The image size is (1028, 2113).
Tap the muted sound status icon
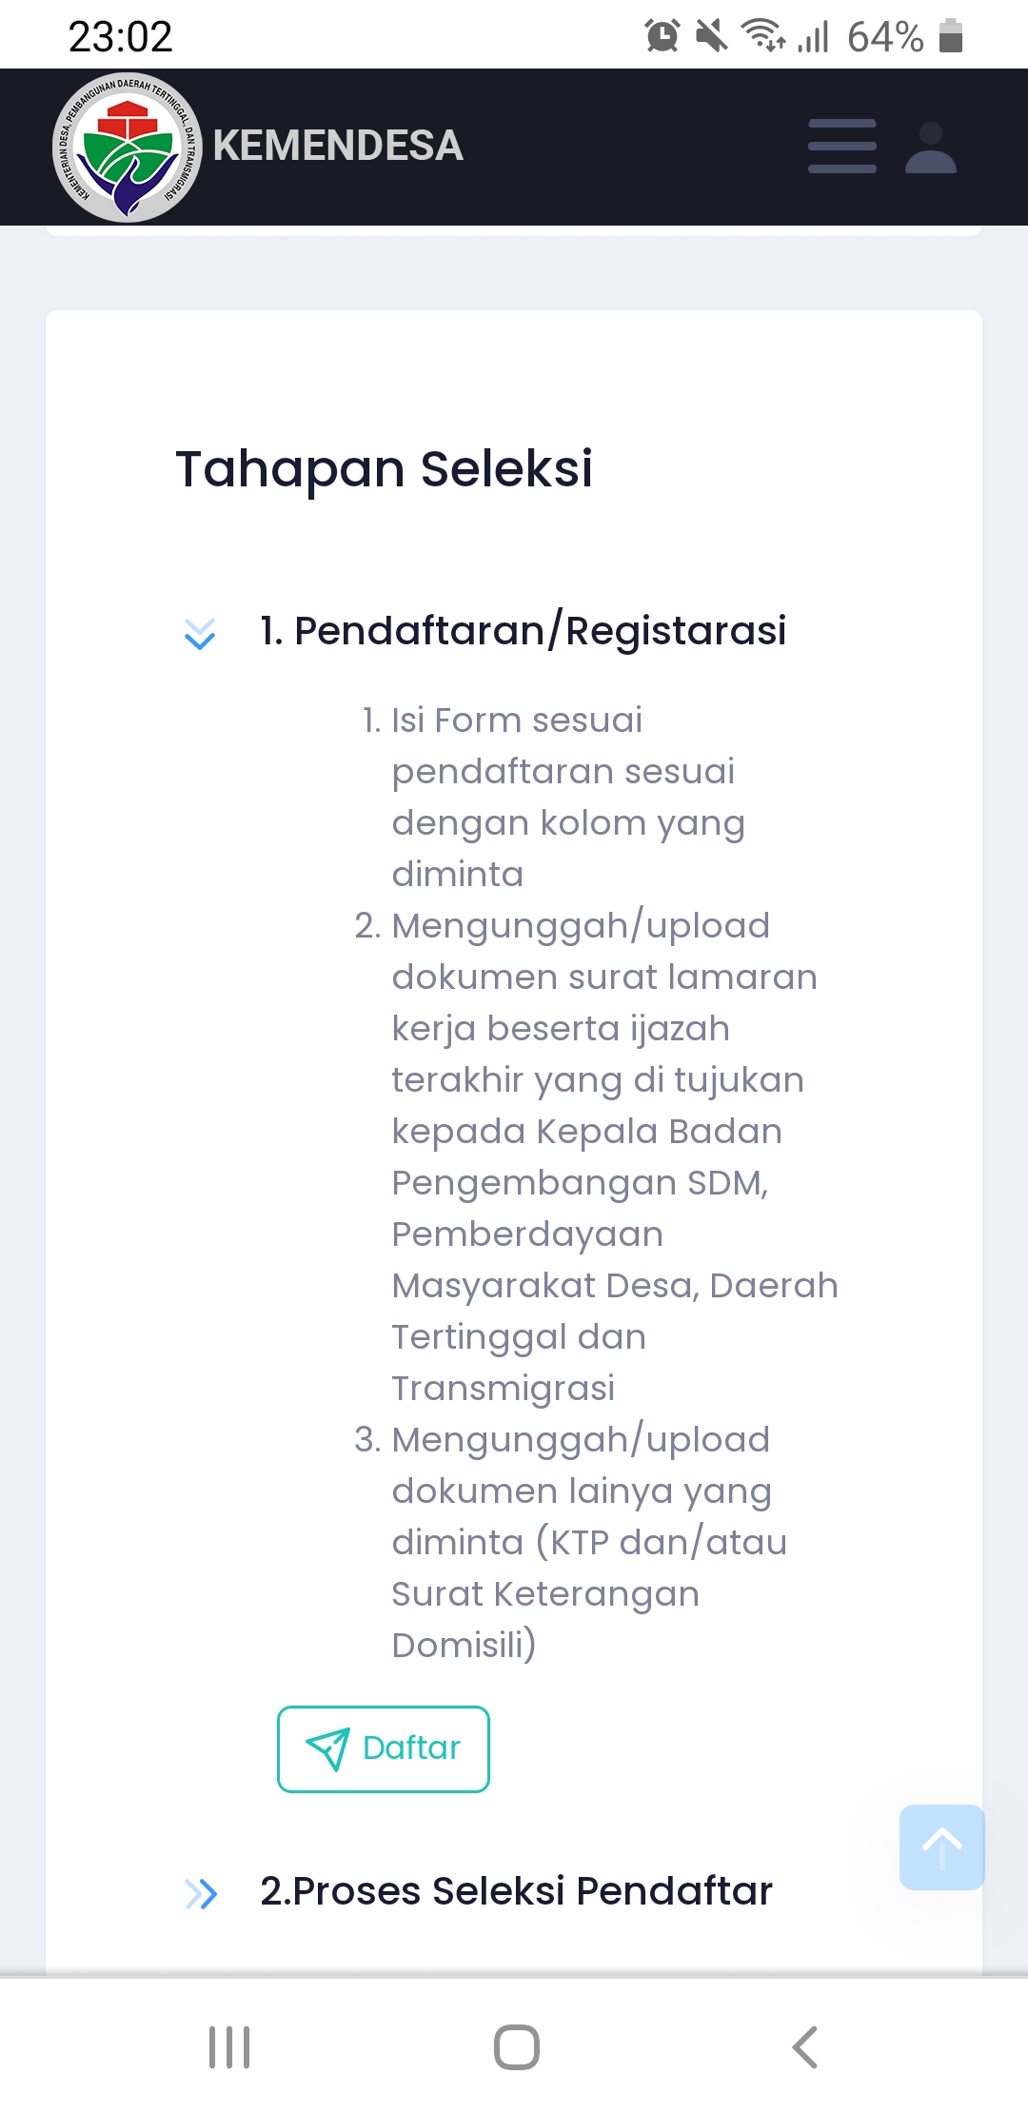click(x=711, y=36)
